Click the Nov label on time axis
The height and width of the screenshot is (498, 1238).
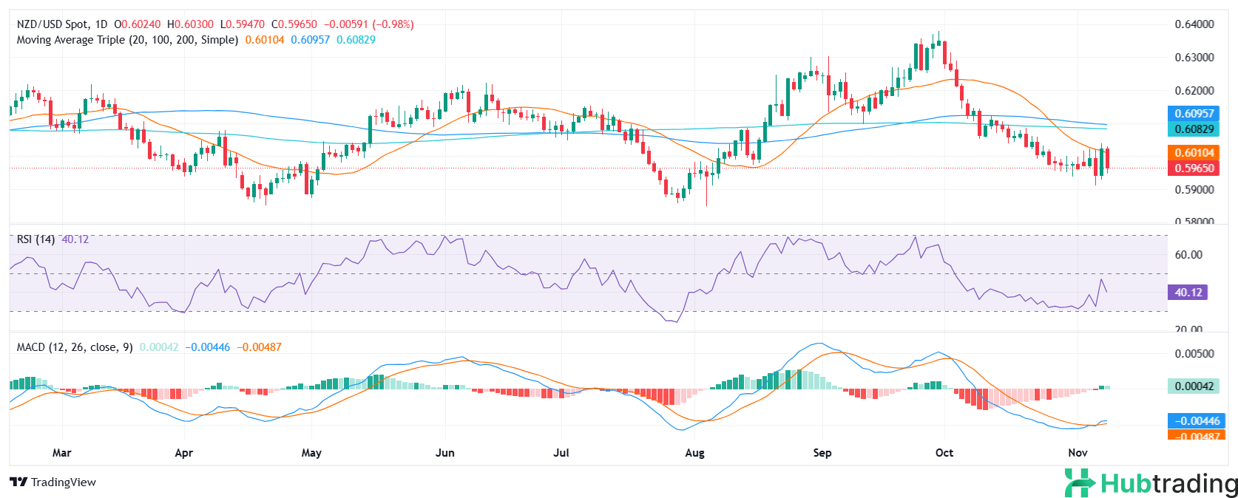[1078, 453]
